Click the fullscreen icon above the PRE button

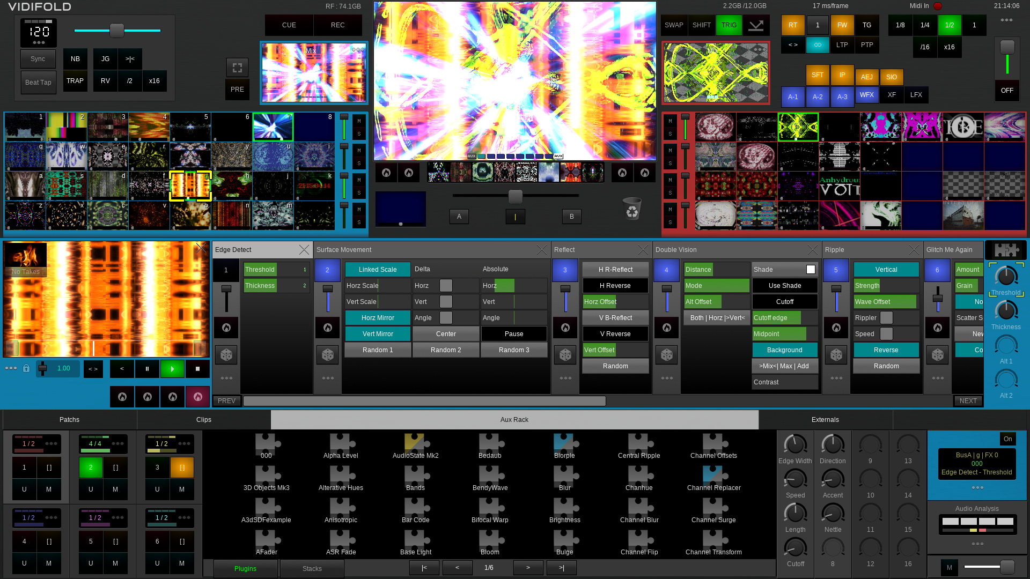click(x=237, y=68)
